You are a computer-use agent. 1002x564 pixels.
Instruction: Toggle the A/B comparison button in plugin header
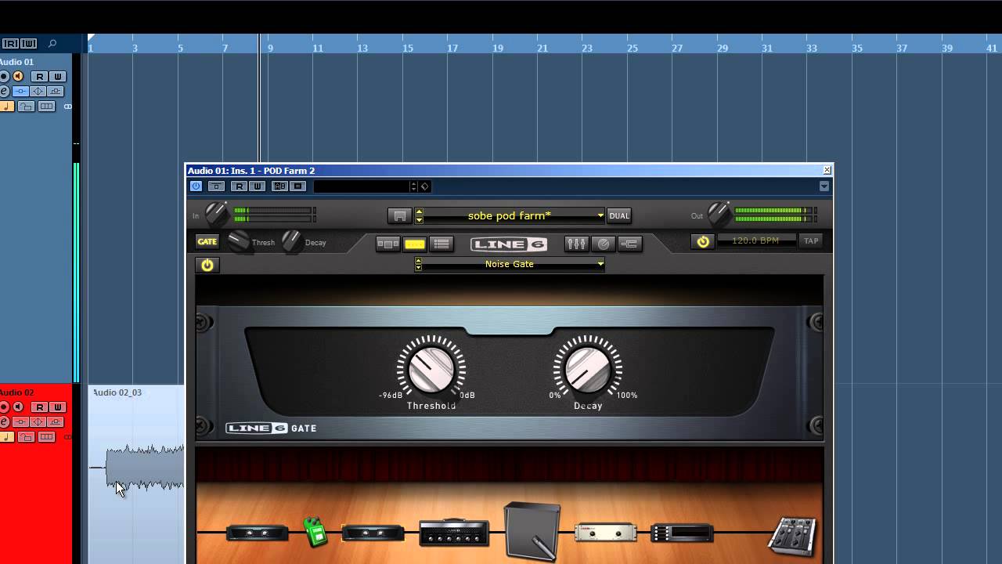coord(279,186)
